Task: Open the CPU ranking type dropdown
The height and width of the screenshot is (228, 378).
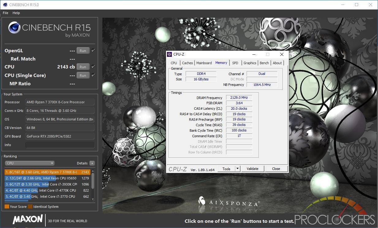Action: tap(30, 163)
